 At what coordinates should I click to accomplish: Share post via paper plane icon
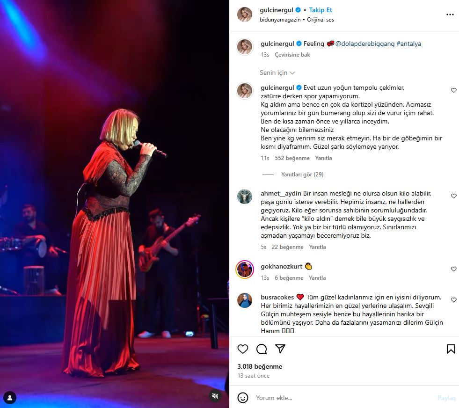[280, 349]
